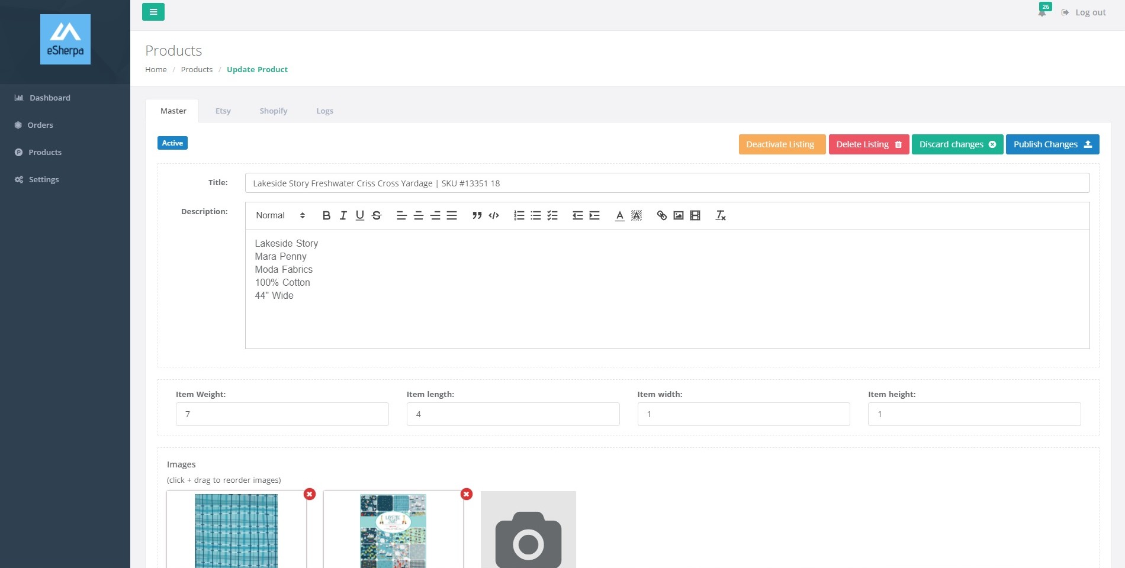Create a checklist in the editor
The height and width of the screenshot is (568, 1125).
coord(552,215)
